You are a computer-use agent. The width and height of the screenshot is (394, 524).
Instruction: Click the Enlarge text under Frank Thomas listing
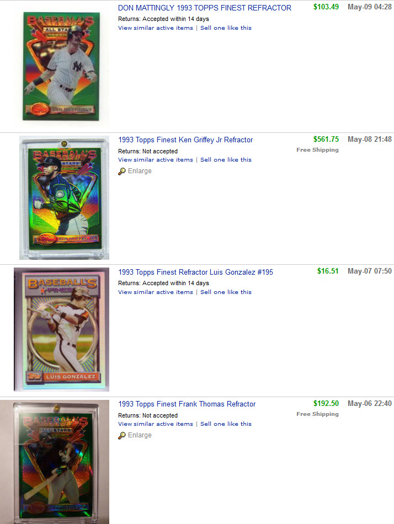coord(140,435)
